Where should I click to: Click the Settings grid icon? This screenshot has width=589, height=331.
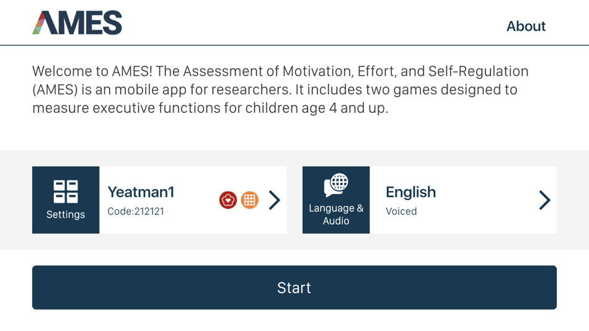coord(66,192)
